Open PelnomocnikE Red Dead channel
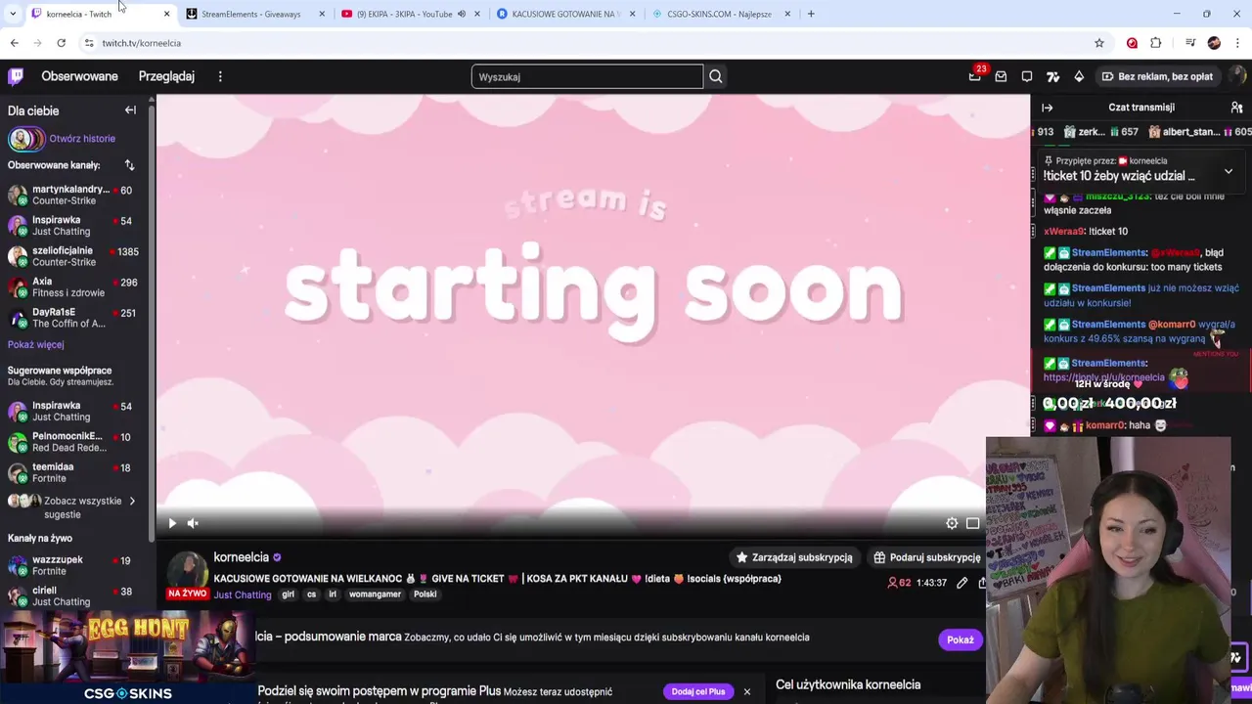The height and width of the screenshot is (704, 1252). (73, 442)
